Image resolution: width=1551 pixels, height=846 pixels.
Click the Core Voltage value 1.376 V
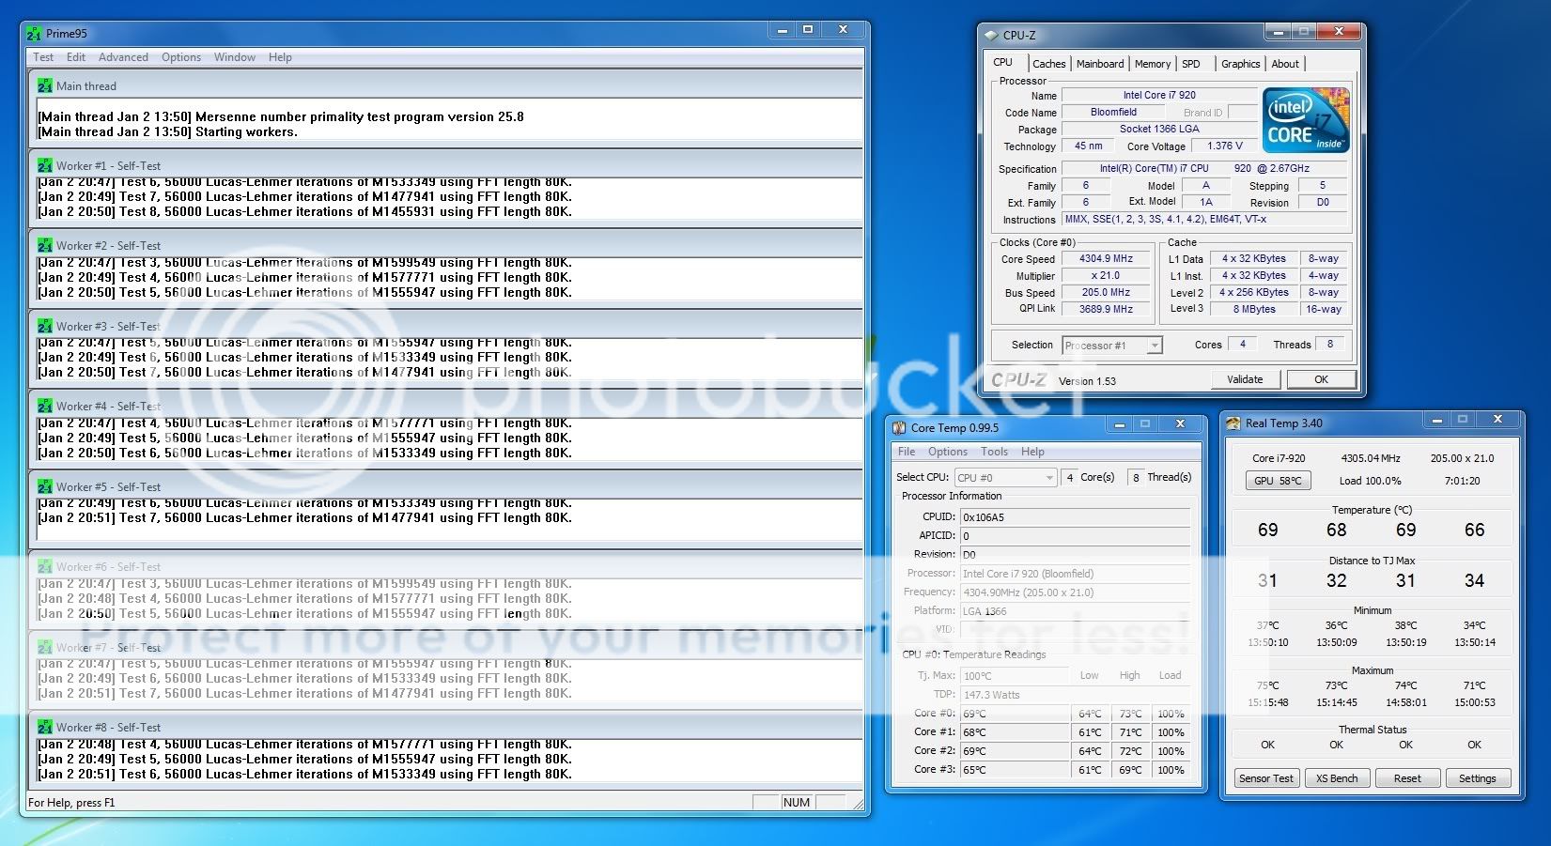coord(1224,146)
